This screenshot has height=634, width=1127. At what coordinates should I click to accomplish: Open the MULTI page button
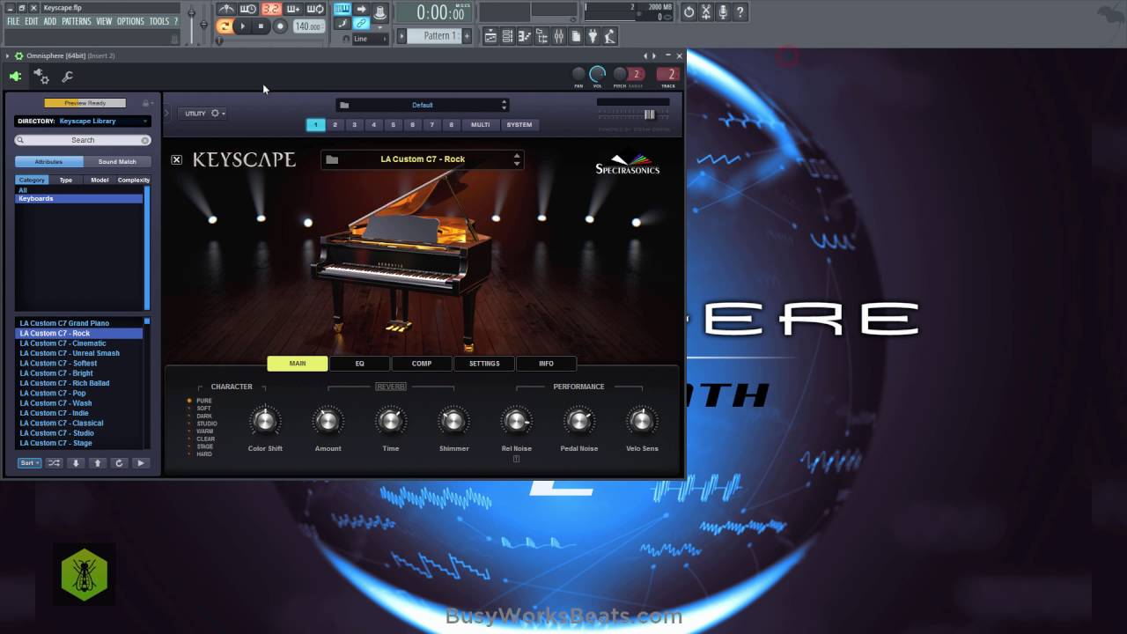(480, 125)
